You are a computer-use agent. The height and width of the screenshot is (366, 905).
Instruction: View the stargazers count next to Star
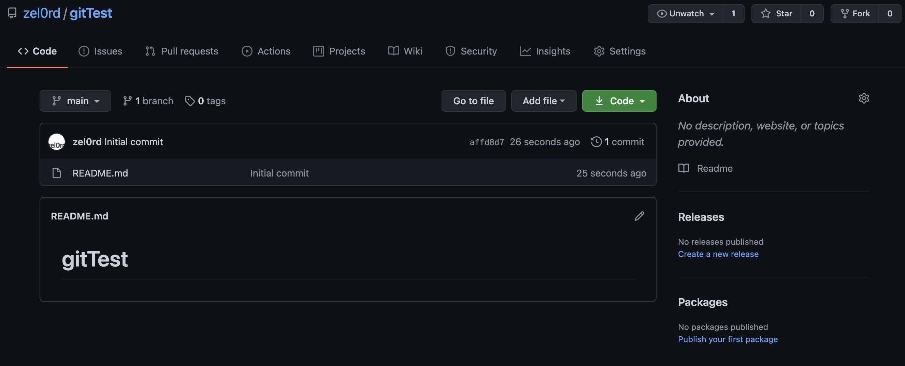tap(812, 13)
